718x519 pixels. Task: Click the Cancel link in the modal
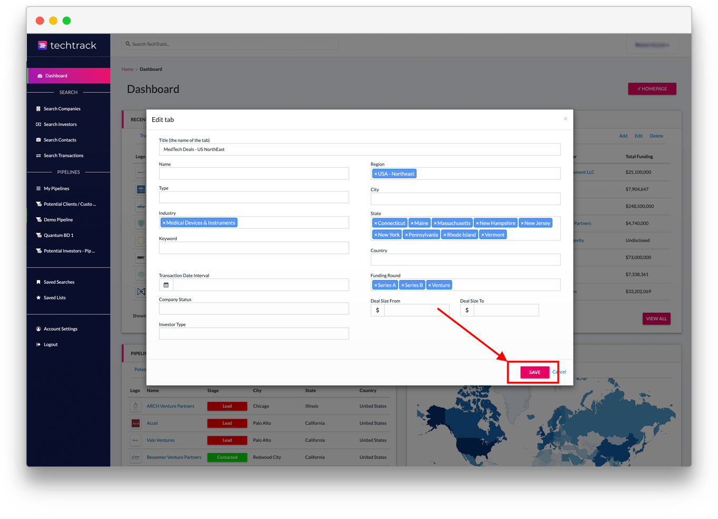559,372
